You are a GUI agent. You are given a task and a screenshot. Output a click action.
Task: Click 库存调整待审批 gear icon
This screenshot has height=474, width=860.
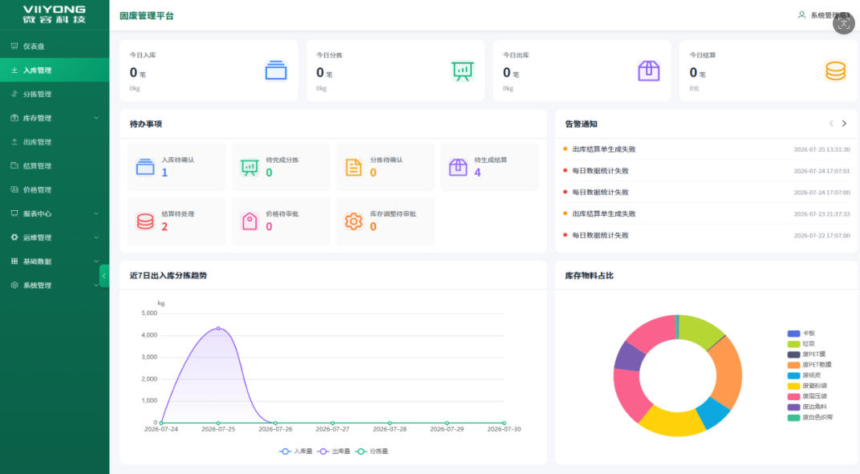point(353,221)
